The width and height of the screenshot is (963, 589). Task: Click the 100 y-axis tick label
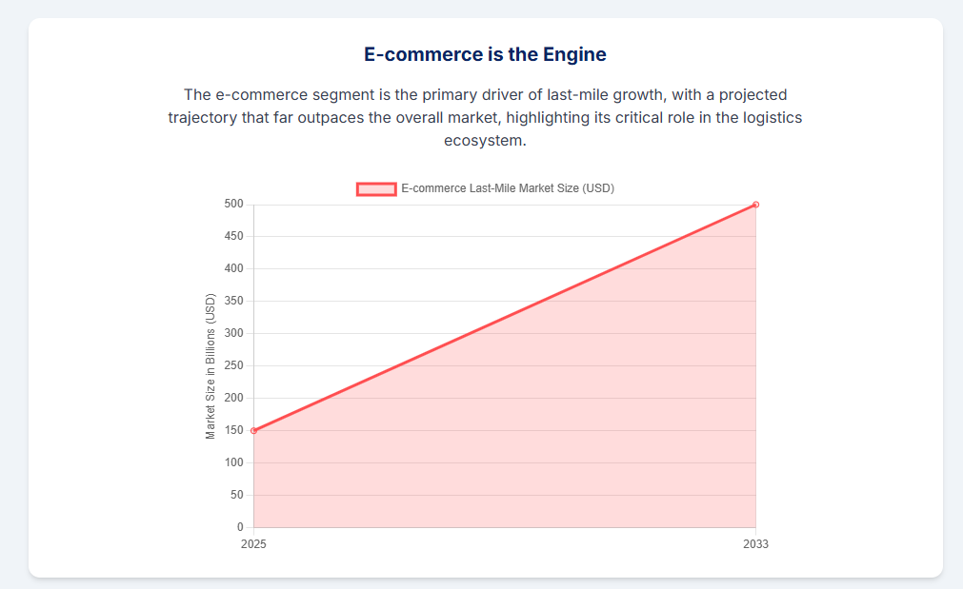click(x=234, y=463)
